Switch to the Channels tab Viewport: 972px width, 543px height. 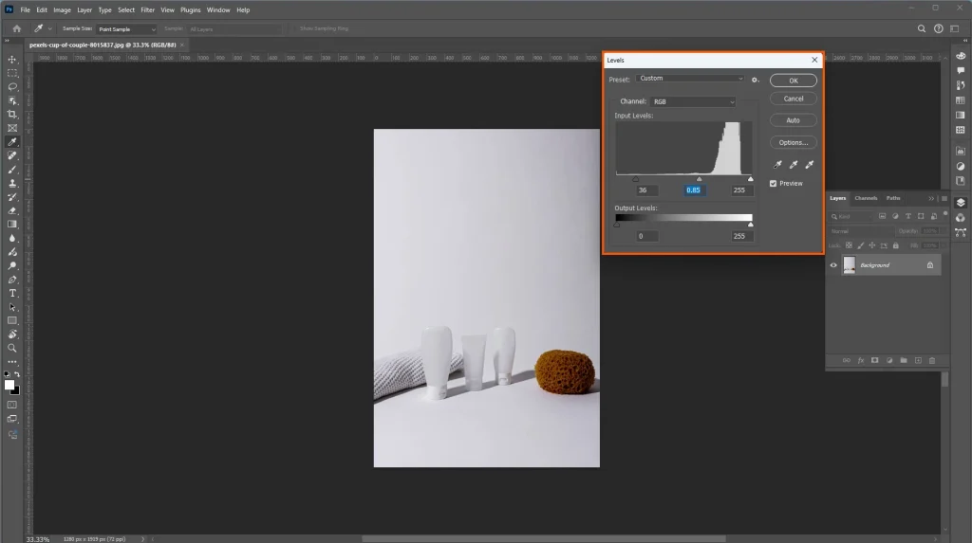(x=866, y=198)
